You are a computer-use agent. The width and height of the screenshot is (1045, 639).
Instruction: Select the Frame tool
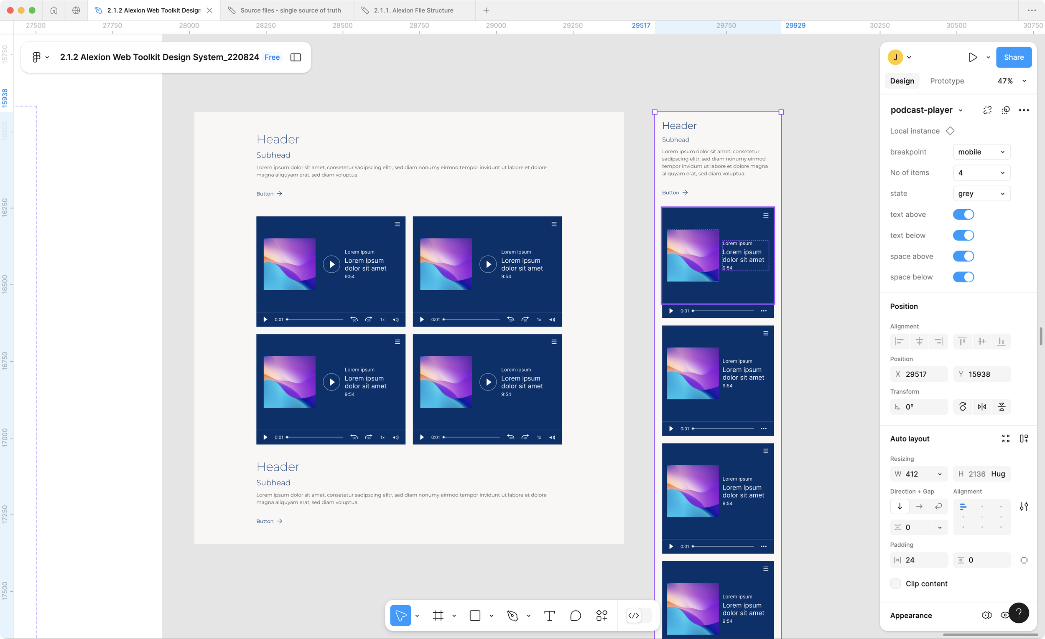pos(438,615)
